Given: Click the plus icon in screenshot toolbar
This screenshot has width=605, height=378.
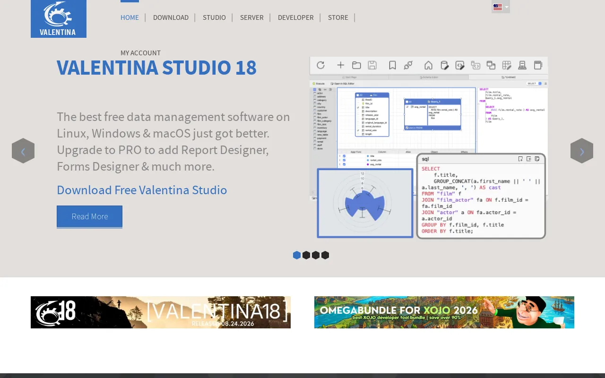Looking at the screenshot, I should (x=340, y=65).
